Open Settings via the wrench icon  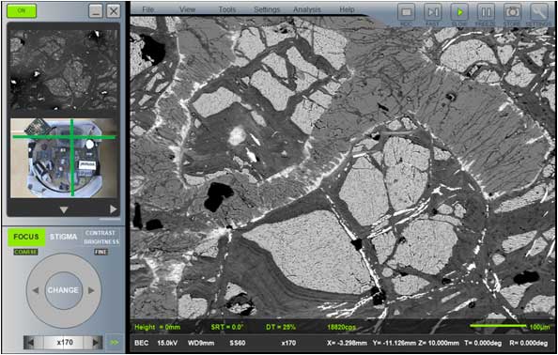point(539,12)
